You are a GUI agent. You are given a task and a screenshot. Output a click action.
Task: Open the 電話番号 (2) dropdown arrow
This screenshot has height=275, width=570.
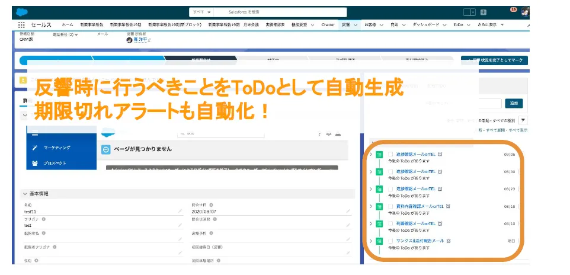tap(76, 35)
